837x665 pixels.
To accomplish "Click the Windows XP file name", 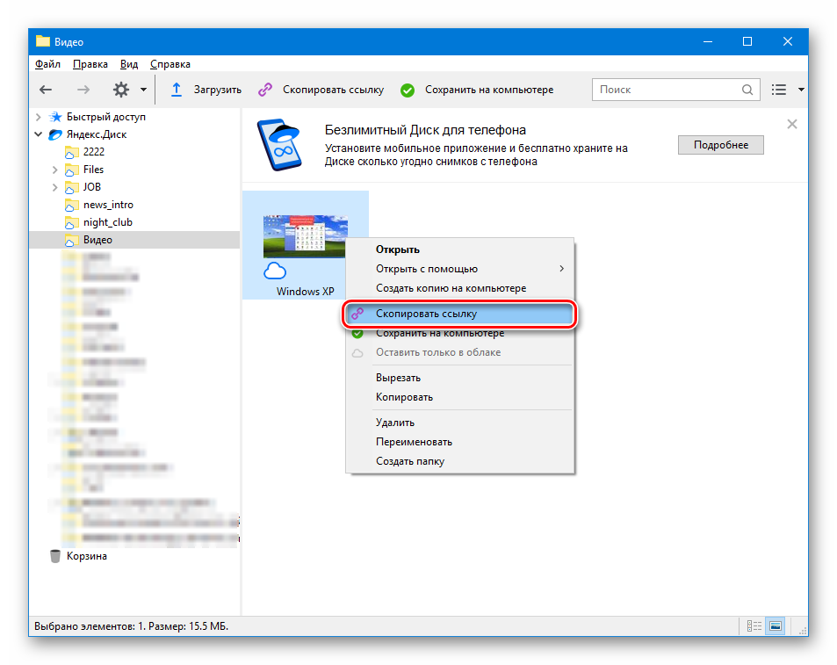I will click(x=306, y=292).
